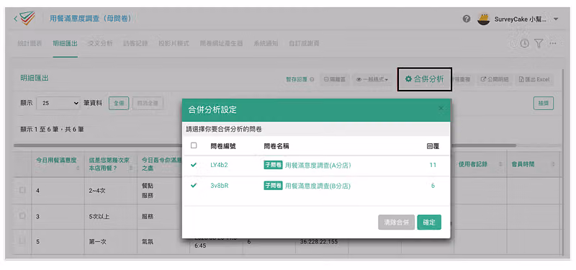
Task: Open the 投影片模式 tab
Action: click(x=174, y=43)
